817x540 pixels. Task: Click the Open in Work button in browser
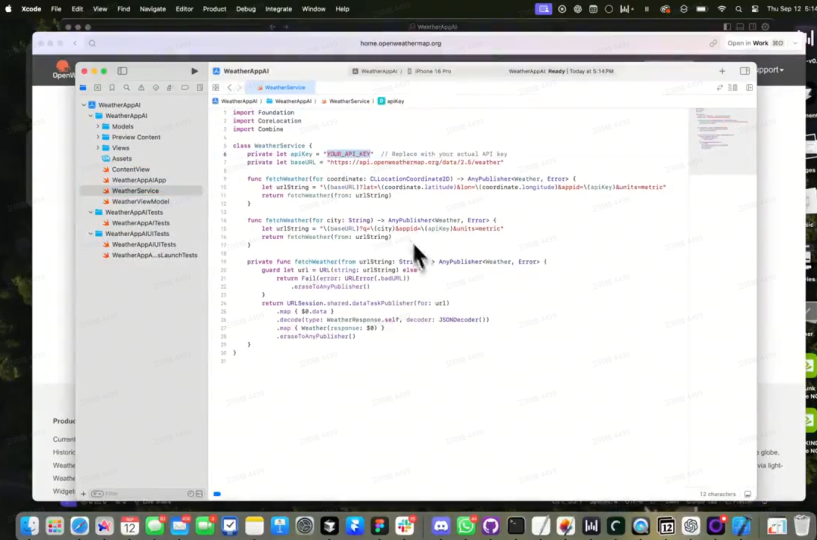pyautogui.click(x=756, y=43)
